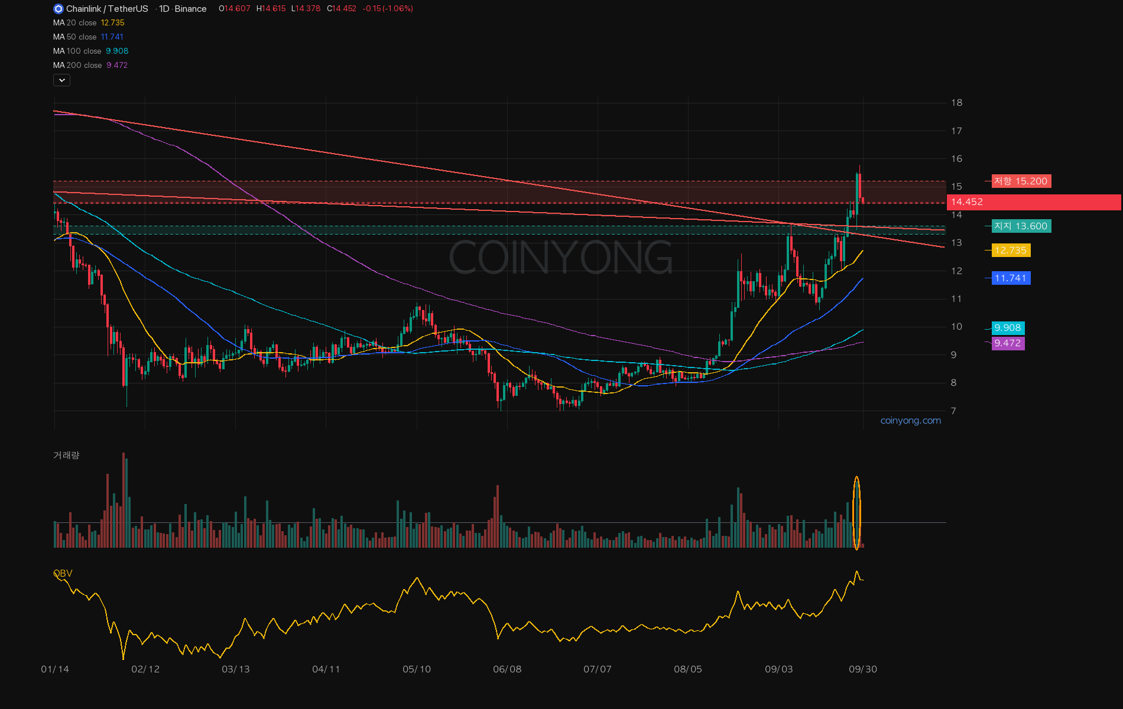Click the Binance exchange label
Image resolution: width=1123 pixels, height=709 pixels.
[x=190, y=9]
